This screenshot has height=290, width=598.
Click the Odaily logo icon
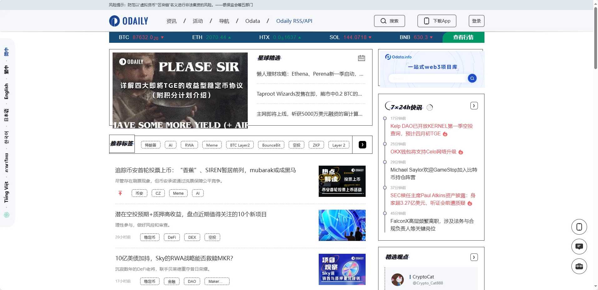[x=114, y=21]
